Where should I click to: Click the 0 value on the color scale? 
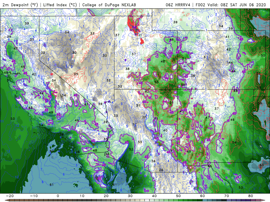coord(58,196)
